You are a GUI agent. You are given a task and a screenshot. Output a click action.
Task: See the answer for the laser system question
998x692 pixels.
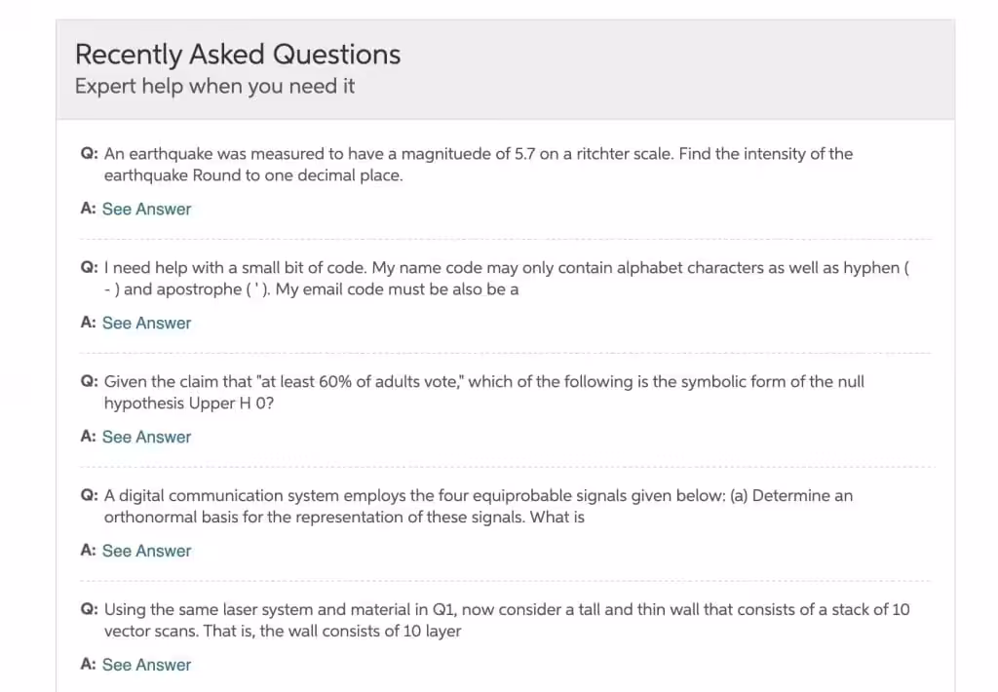[146, 665]
